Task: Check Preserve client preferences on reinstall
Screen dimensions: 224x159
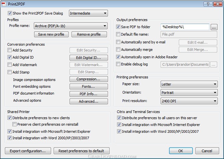Action: (x=14, y=124)
